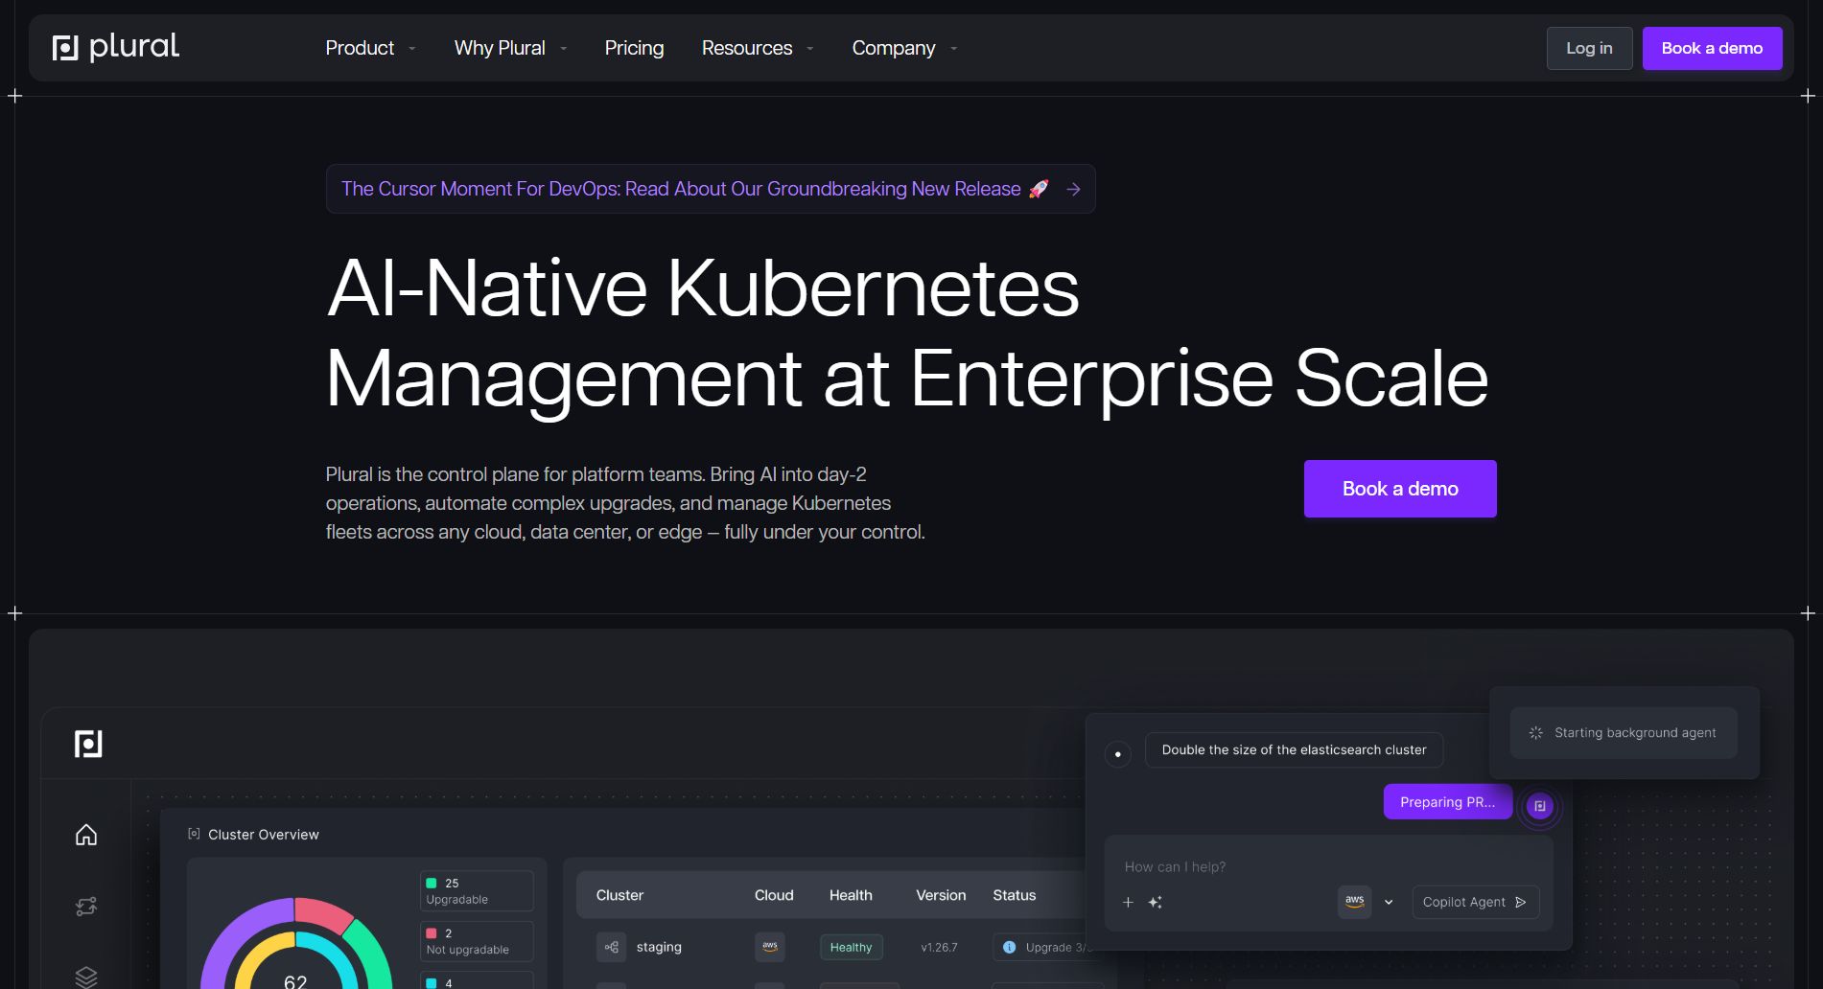This screenshot has height=989, width=1823.
Task: Click the AWS provider icon in the chat input
Action: (x=1355, y=902)
